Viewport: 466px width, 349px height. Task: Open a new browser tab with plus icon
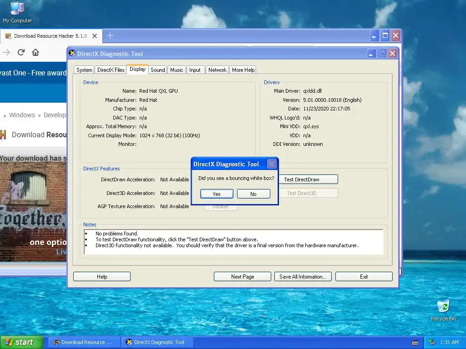(x=110, y=35)
